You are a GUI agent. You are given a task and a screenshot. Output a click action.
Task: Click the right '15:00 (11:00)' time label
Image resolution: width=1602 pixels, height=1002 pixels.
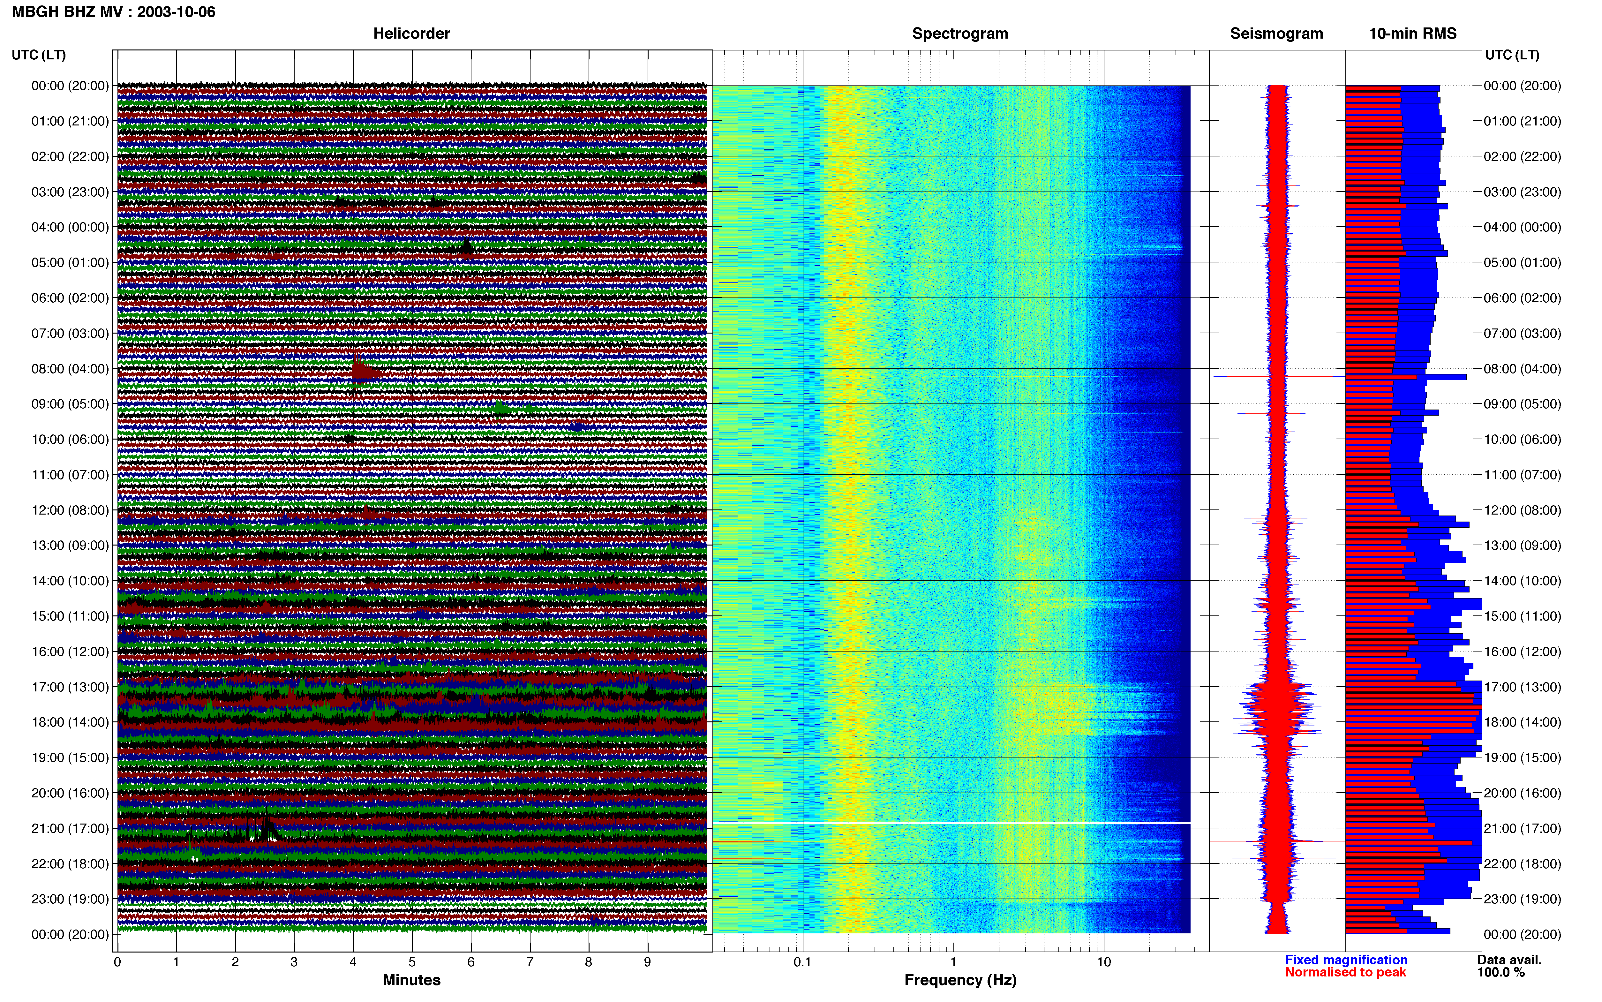coord(1522,616)
